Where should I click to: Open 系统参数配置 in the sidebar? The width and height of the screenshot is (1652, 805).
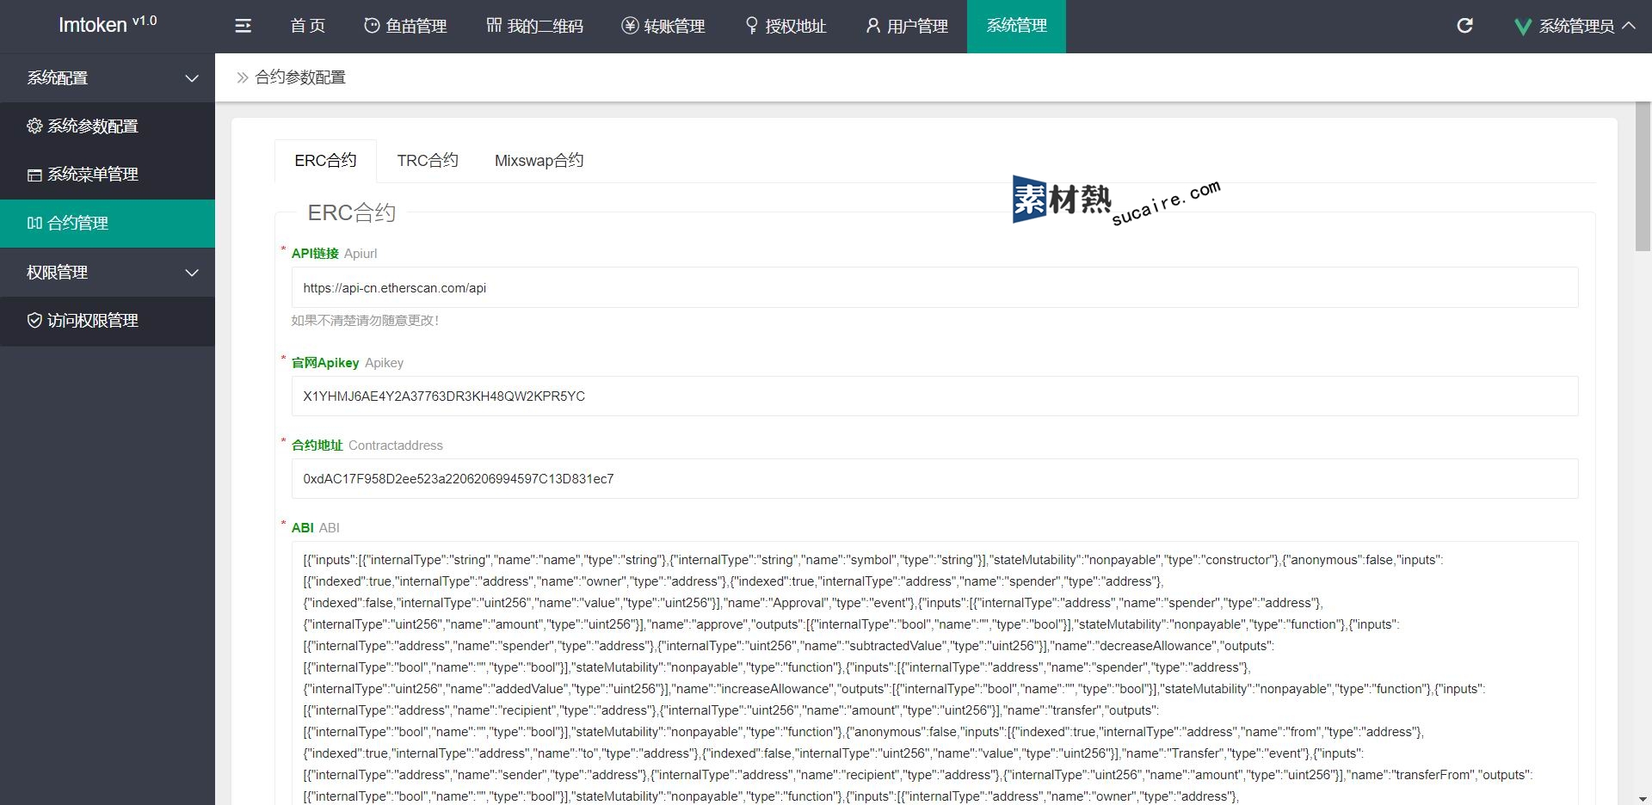tap(108, 126)
